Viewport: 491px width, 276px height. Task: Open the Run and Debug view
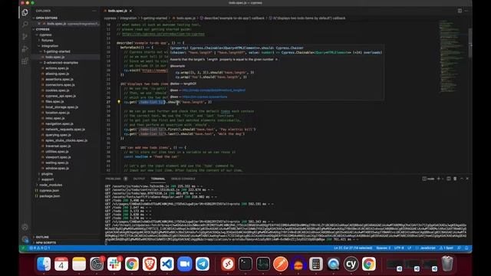(x=25, y=49)
